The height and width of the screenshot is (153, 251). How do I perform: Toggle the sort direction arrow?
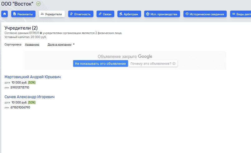(x=74, y=44)
